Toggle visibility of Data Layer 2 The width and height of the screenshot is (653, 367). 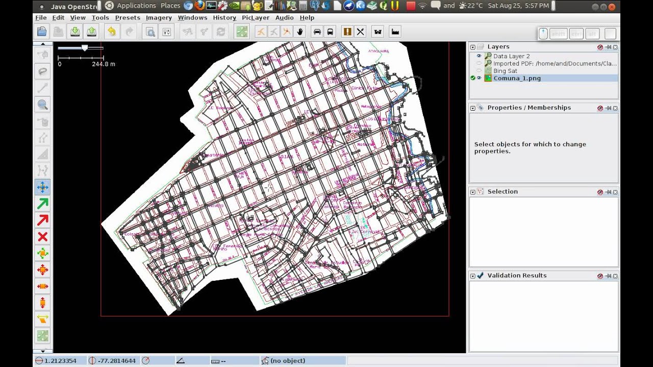point(479,56)
